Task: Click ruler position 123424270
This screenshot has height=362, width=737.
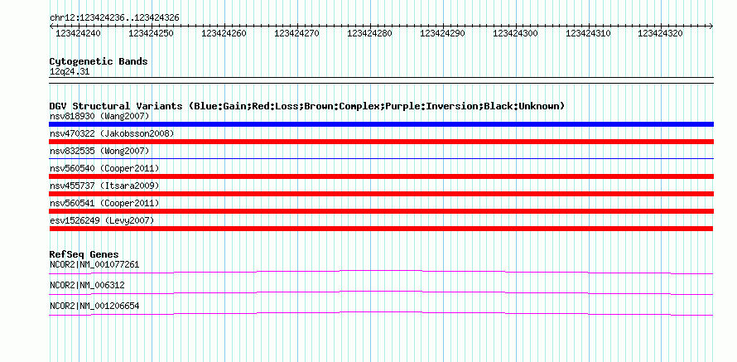Action: 296,33
